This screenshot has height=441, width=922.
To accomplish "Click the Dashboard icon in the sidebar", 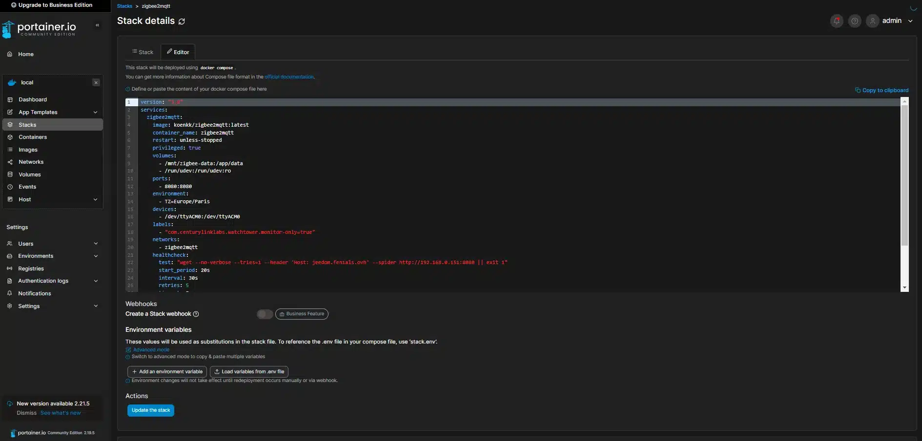I will tap(10, 99).
